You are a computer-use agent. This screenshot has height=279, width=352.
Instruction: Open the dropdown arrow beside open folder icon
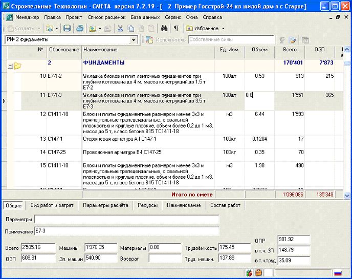pyautogui.click(x=57, y=29)
